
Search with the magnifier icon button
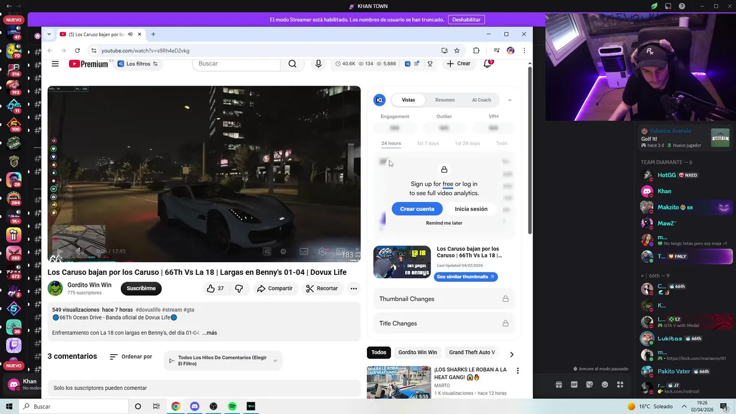pyautogui.click(x=293, y=64)
